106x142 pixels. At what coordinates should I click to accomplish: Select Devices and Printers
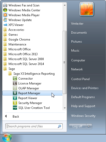pos(85,88)
